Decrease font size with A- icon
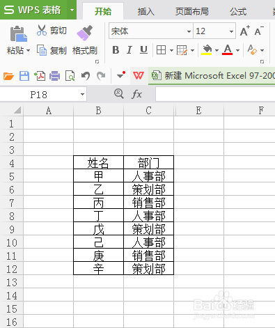 (x=259, y=31)
